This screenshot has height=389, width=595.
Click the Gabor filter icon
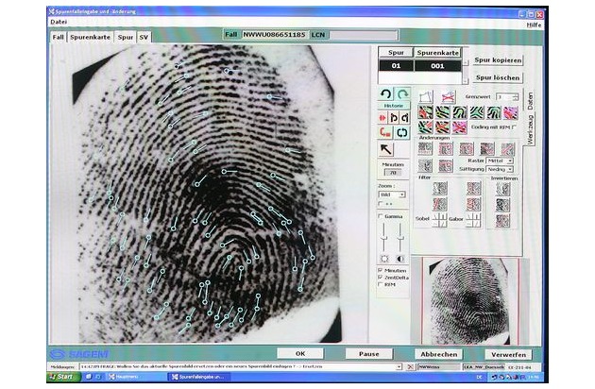click(473, 219)
